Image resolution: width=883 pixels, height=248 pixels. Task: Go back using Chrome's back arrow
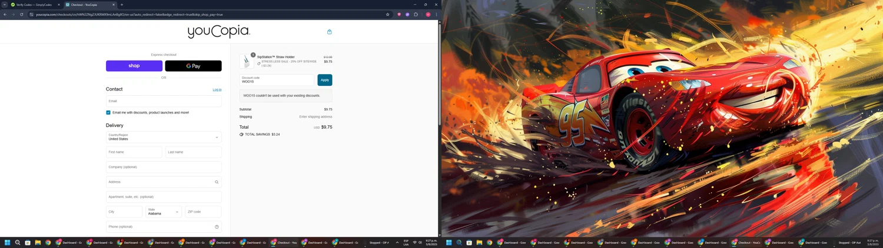5,14
